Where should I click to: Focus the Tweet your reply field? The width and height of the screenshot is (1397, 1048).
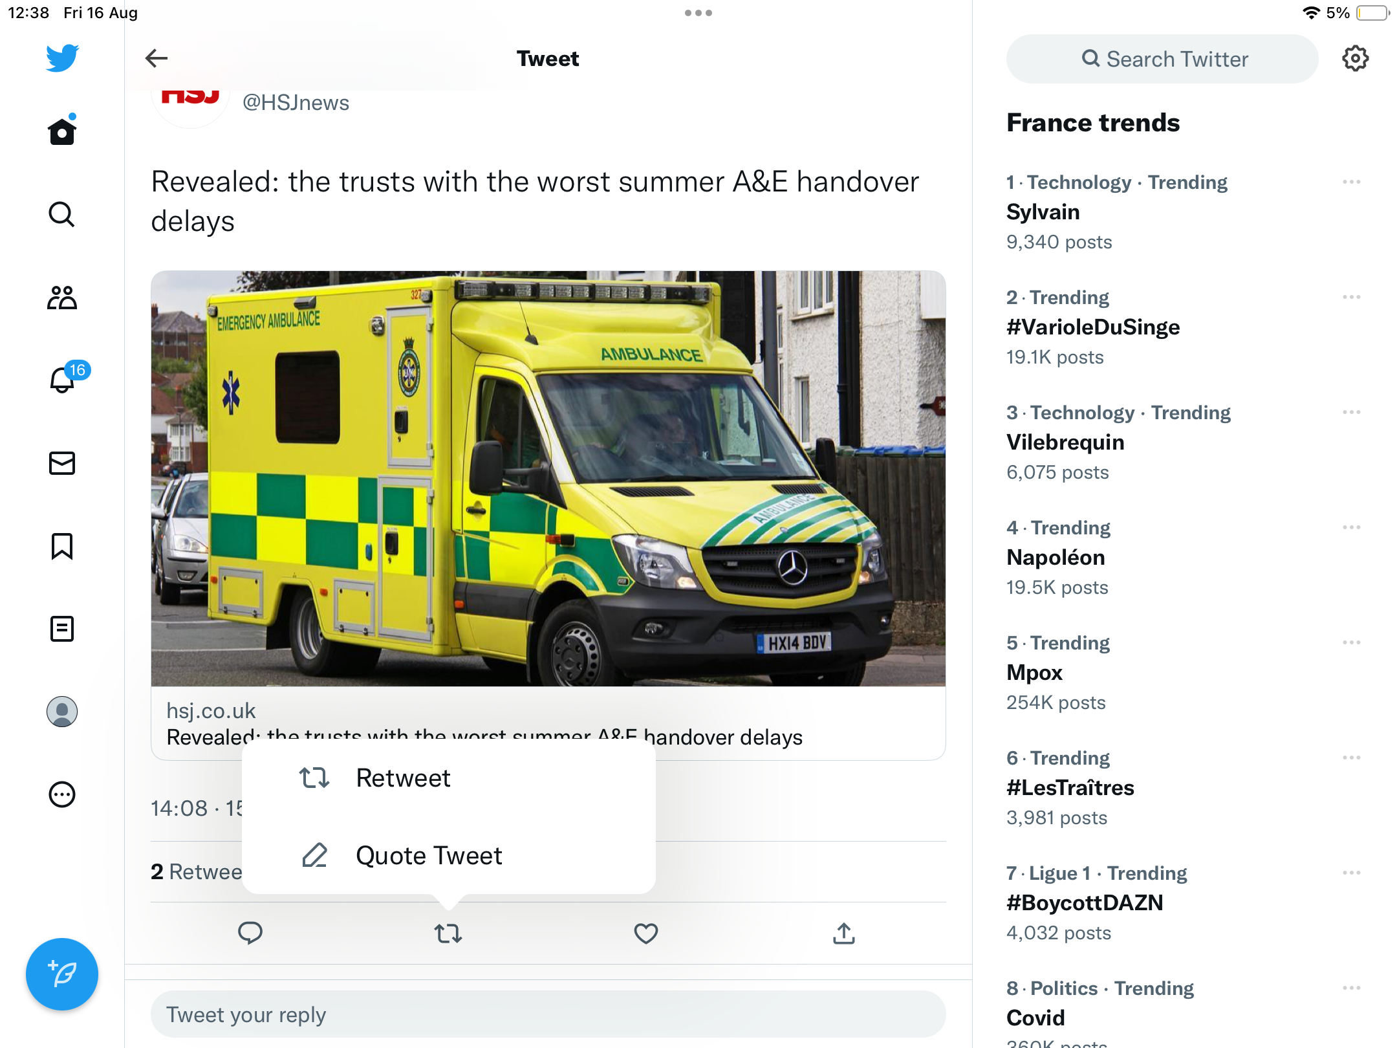548,1014
